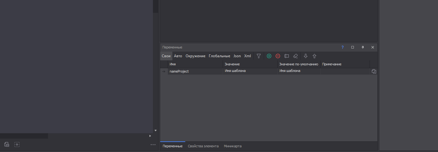Click the dashed square plus icon
The height and width of the screenshot is (152, 438).
[x=17, y=144]
